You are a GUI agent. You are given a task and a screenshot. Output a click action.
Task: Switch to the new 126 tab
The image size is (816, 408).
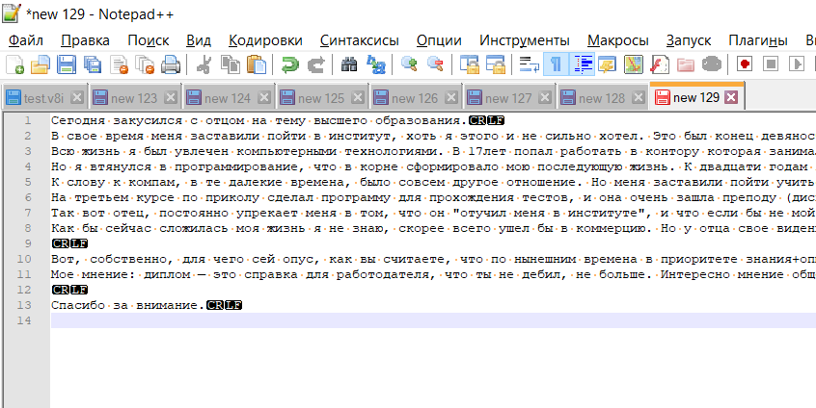(x=414, y=97)
